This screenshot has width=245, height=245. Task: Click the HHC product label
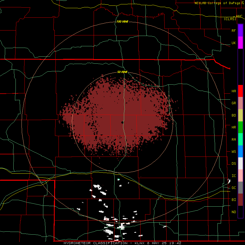[x=239, y=16]
